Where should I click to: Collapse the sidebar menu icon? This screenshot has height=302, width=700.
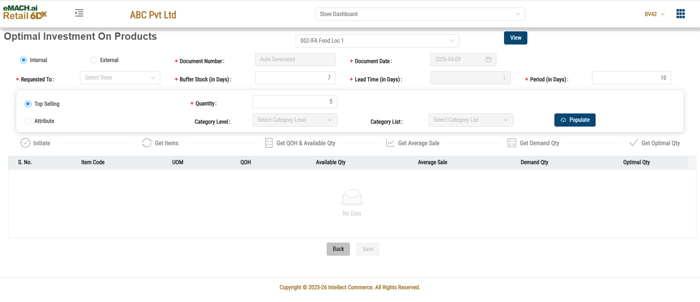[x=79, y=13]
